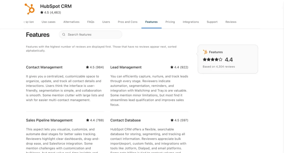Open the partially hidden Description tab
The width and height of the screenshot is (284, 153).
click(29, 22)
